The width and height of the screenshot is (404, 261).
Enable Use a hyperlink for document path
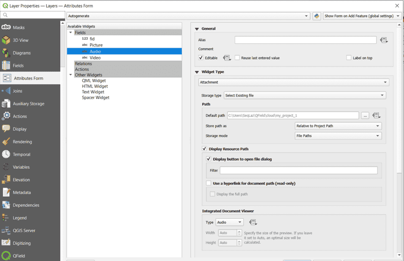[x=209, y=183]
